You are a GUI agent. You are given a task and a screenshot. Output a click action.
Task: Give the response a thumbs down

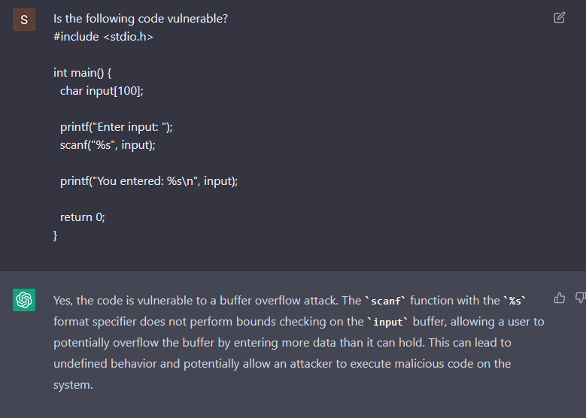581,298
